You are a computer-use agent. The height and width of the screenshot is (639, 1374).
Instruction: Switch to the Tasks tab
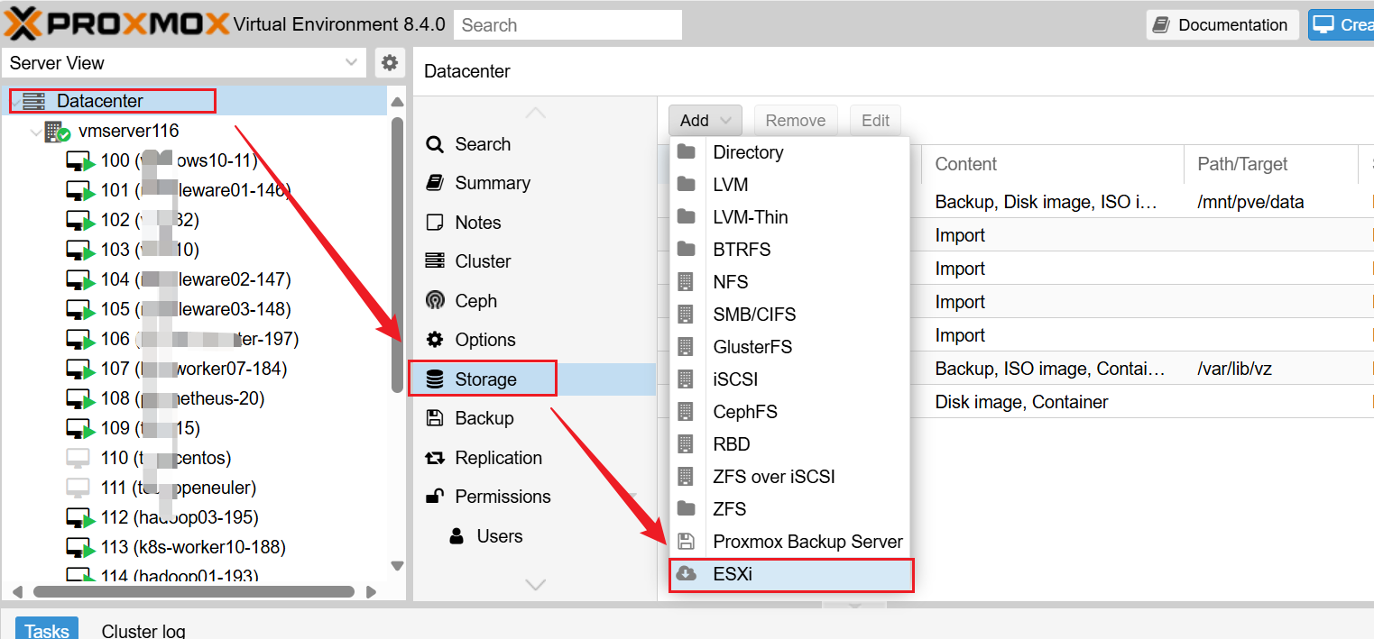point(47,630)
